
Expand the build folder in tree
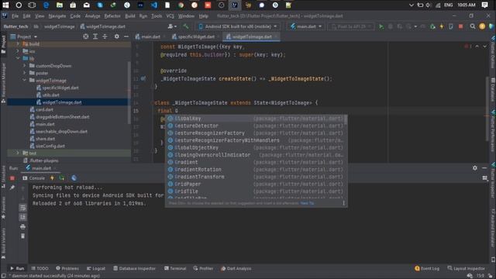pyautogui.click(x=18, y=44)
